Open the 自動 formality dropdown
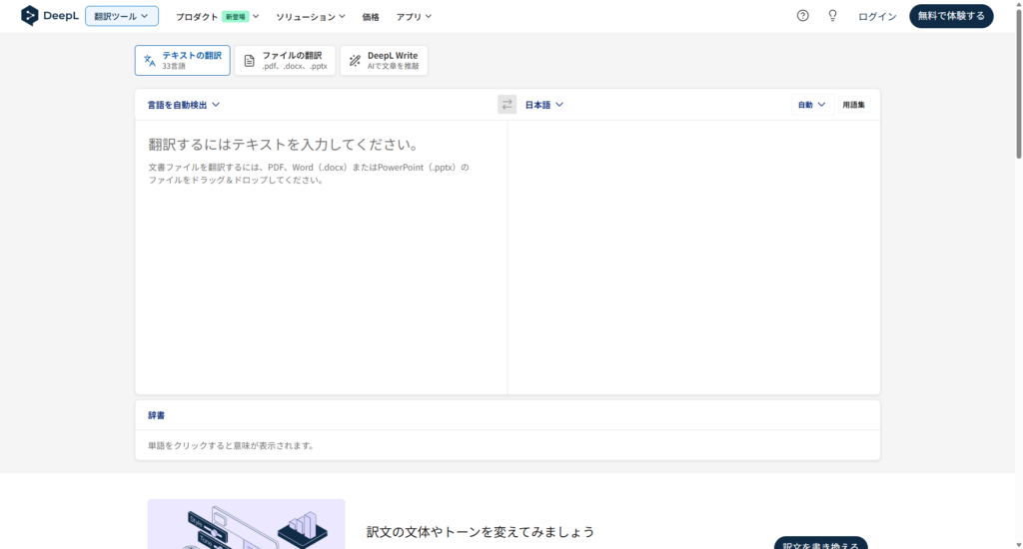 (x=811, y=105)
